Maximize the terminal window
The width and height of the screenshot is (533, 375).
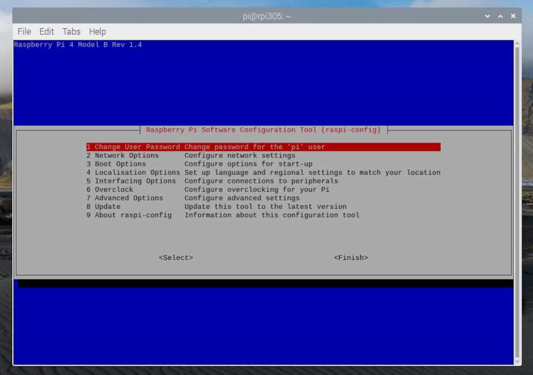pyautogui.click(x=500, y=16)
